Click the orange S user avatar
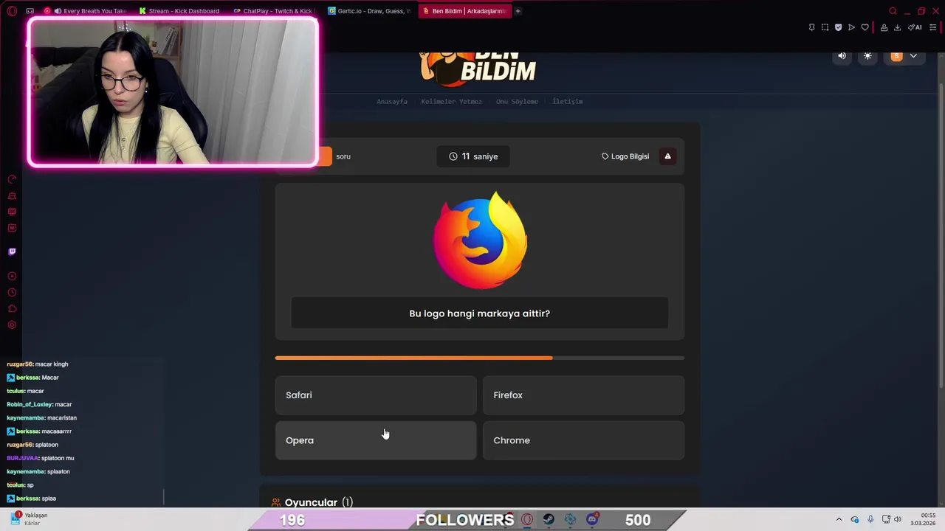Screen dimensions: 945x531 [x=896, y=56]
